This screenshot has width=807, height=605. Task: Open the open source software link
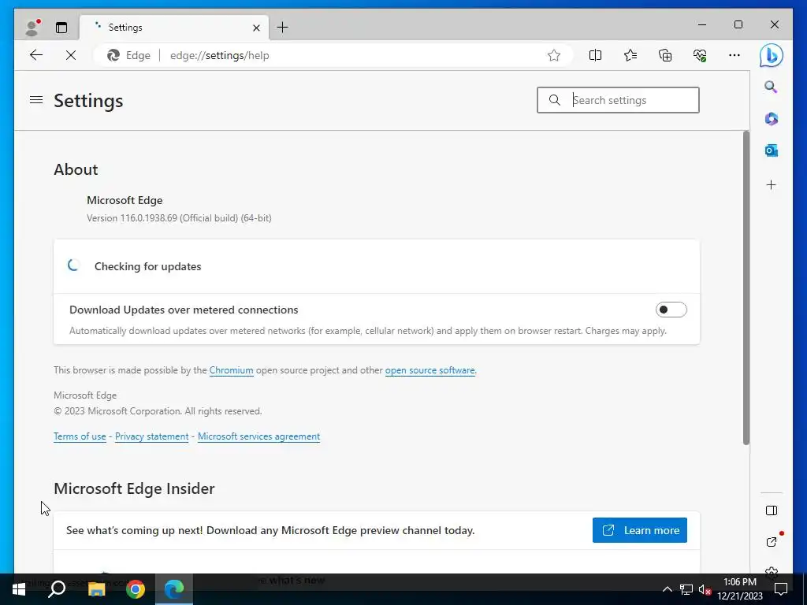tap(430, 370)
